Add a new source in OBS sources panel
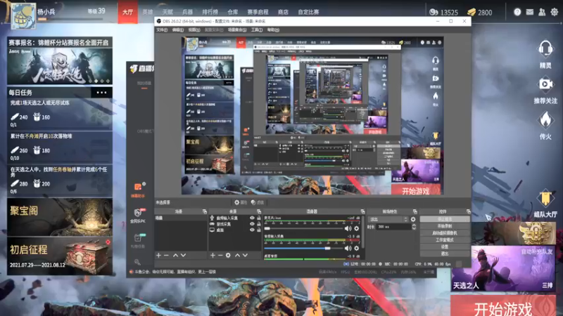The height and width of the screenshot is (316, 563). pos(213,255)
